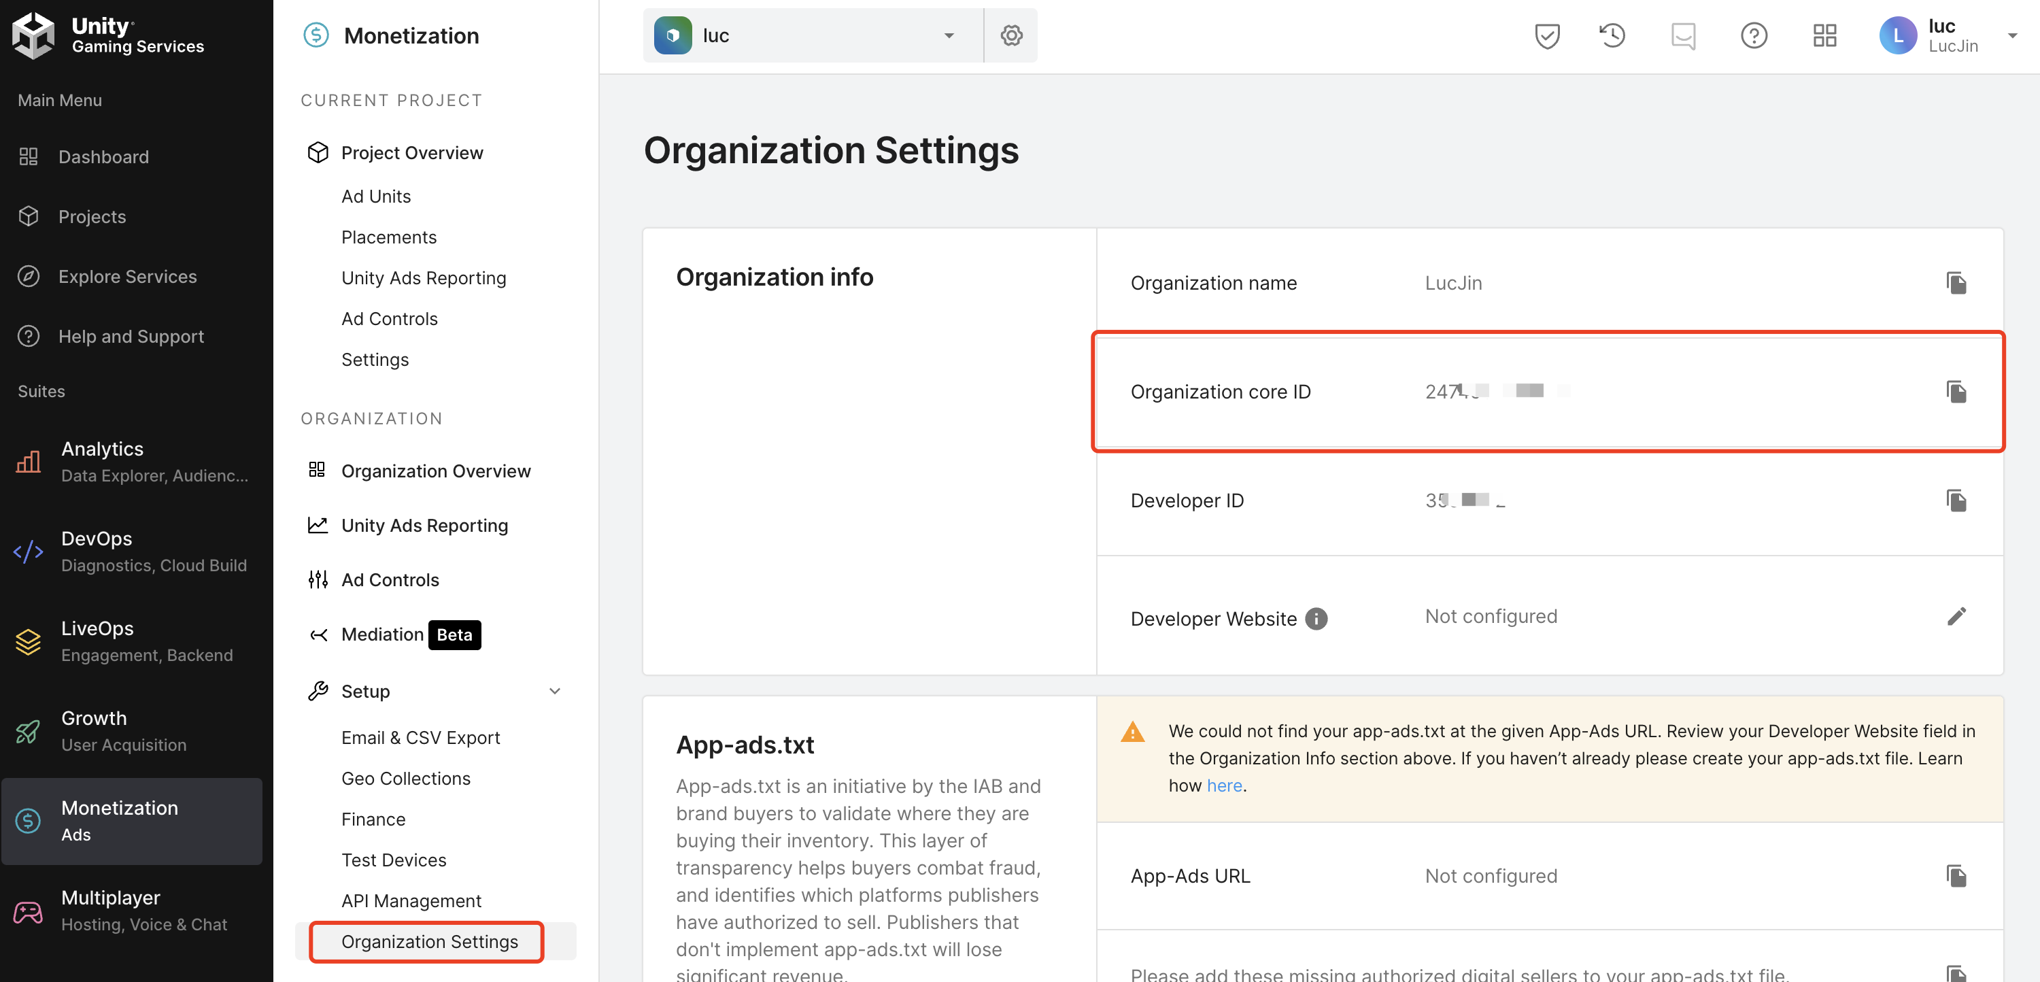Image resolution: width=2040 pixels, height=982 pixels.
Task: Open Ad Controls under Current Project
Action: [x=389, y=319]
